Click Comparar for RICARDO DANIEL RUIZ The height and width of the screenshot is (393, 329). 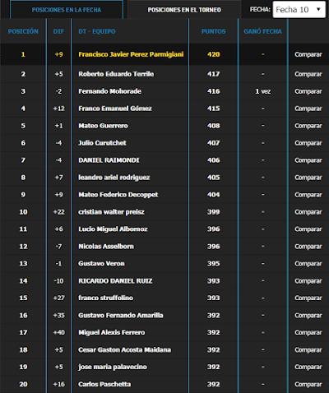pos(308,281)
